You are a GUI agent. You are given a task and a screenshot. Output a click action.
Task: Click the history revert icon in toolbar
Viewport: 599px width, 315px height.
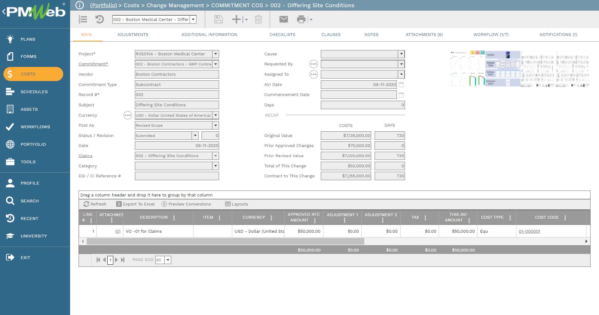tap(100, 19)
